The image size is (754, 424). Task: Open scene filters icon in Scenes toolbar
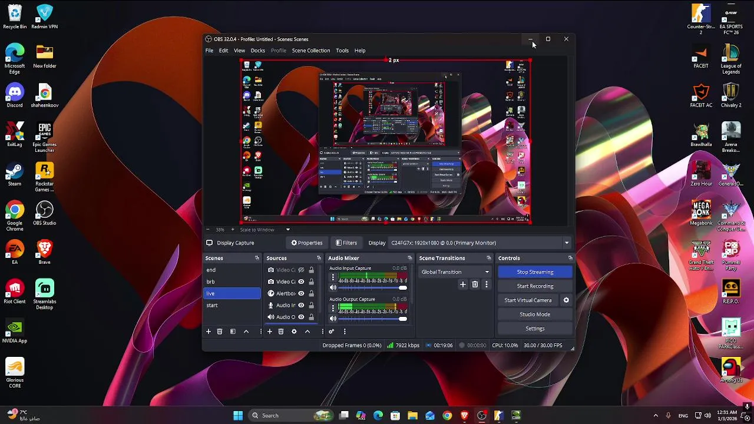pyautogui.click(x=233, y=332)
